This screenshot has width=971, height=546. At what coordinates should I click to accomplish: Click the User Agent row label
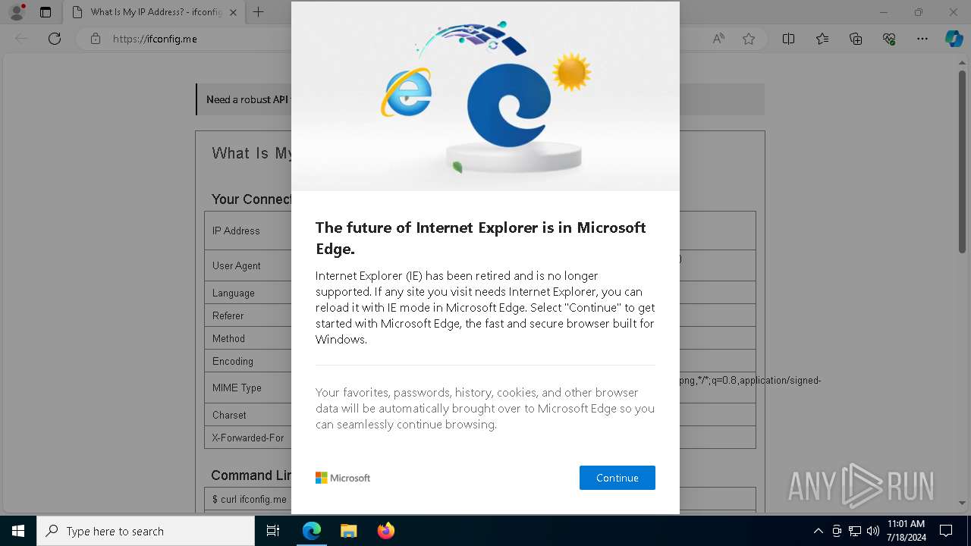click(237, 265)
